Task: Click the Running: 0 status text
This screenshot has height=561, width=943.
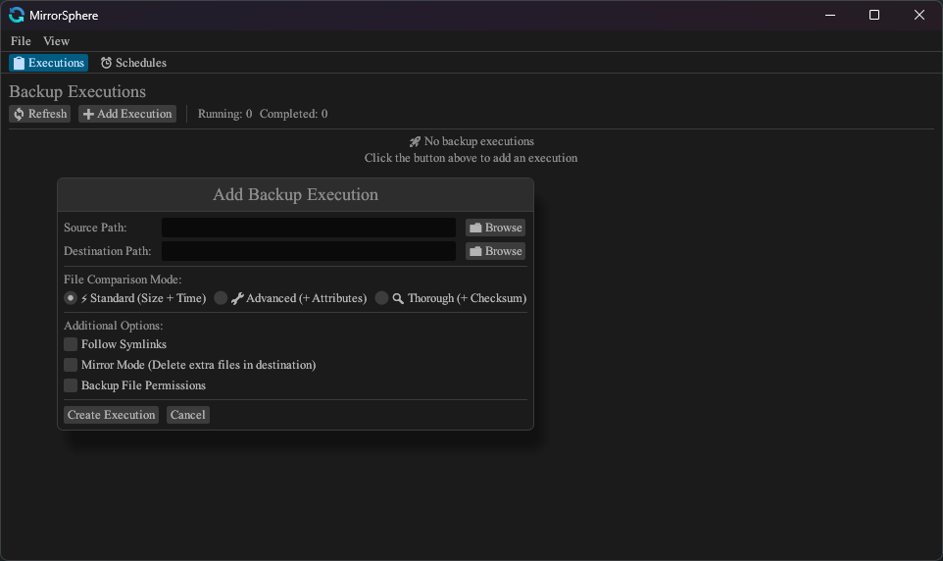Action: point(224,114)
